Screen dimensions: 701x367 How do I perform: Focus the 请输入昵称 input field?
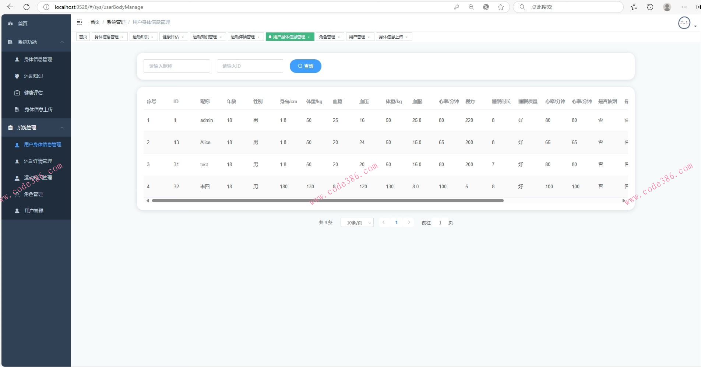tap(177, 66)
